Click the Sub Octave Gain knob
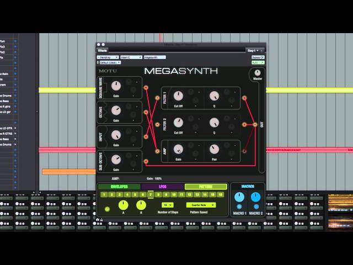353x265 pixels. (x=116, y=160)
